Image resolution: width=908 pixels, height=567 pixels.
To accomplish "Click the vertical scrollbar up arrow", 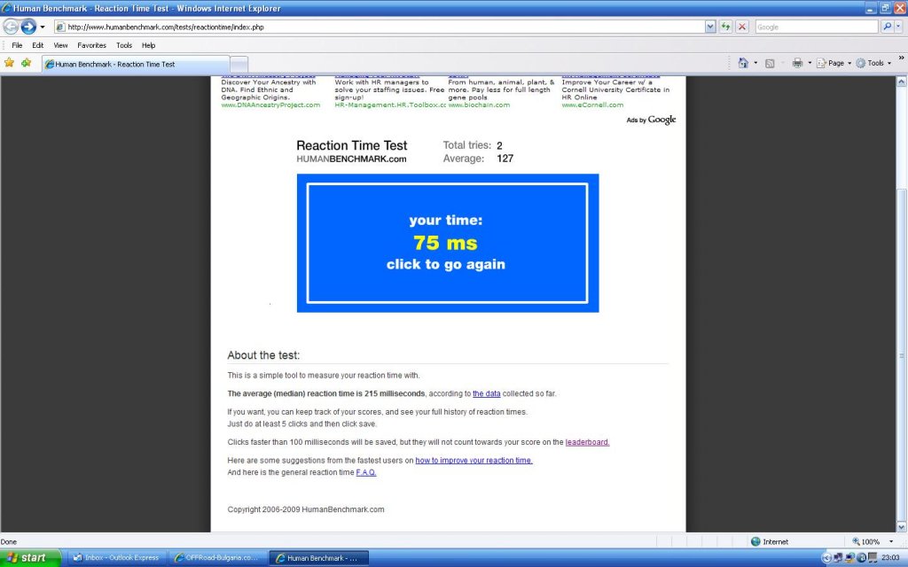I will 901,82.
